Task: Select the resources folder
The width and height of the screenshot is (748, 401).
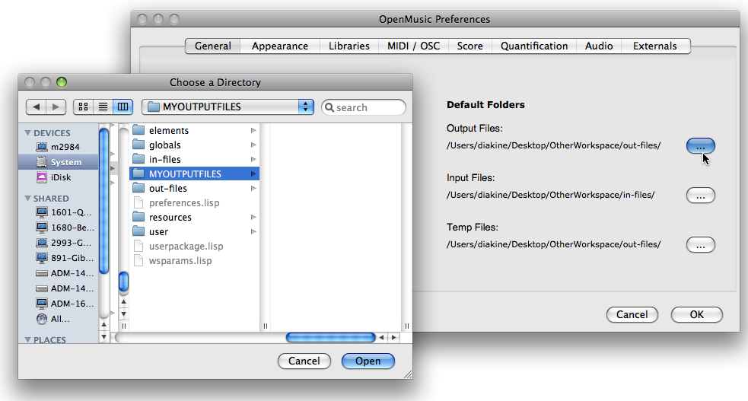Action: tap(195, 218)
